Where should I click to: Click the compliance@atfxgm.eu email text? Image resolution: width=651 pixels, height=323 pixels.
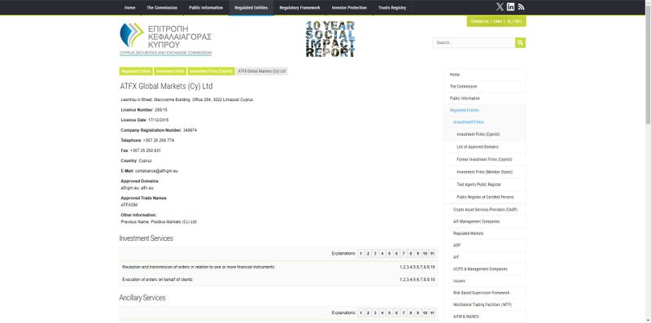(x=156, y=171)
